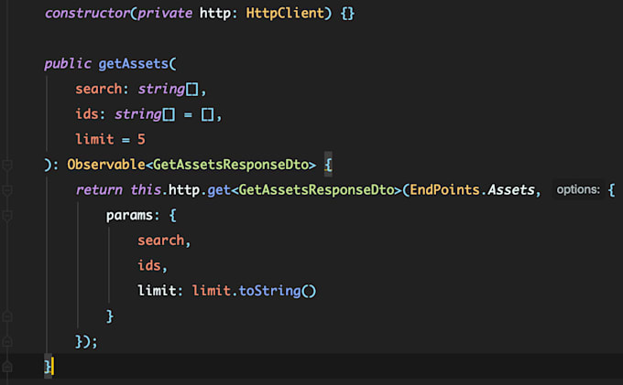Click 'ids,' inside the params object
Viewport: 623px width, 385px height.
[x=153, y=265]
